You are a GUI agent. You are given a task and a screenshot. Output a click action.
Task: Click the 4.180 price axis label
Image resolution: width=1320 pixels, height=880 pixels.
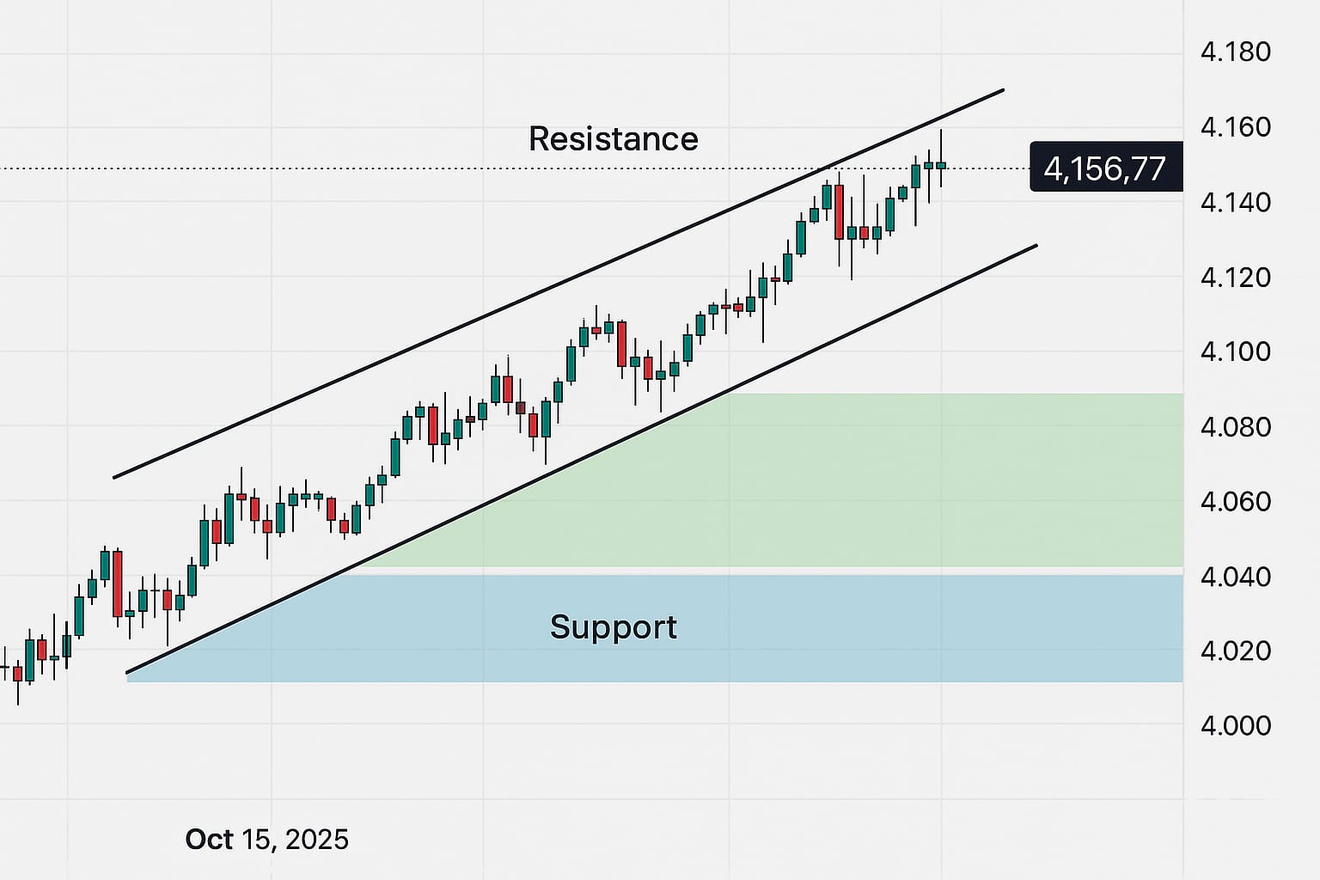point(1235,52)
